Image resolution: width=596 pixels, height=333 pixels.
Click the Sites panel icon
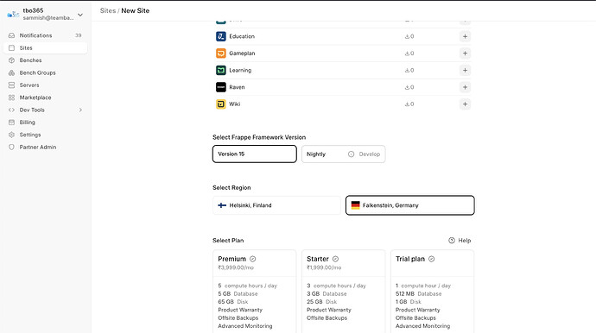tap(11, 47)
